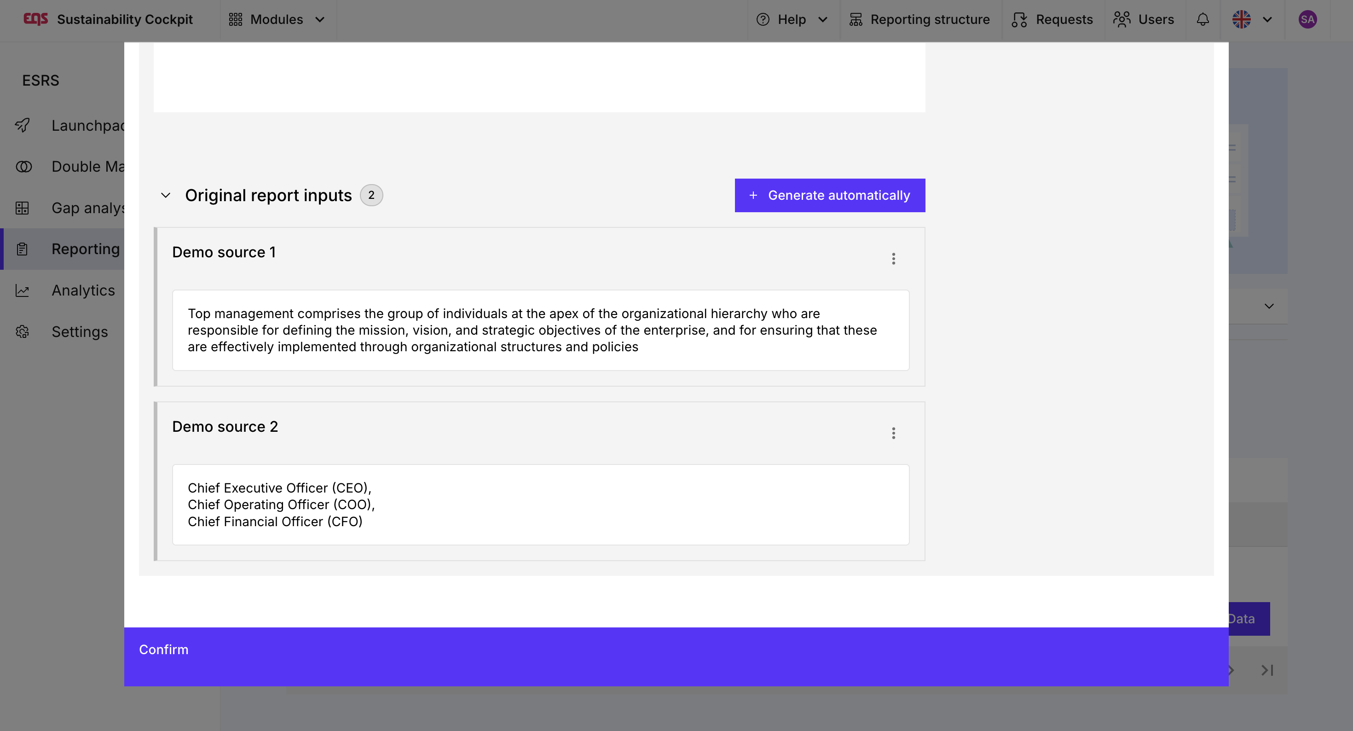The width and height of the screenshot is (1353, 731).
Task: Open Demo source 2 three-dot menu
Action: click(x=893, y=433)
